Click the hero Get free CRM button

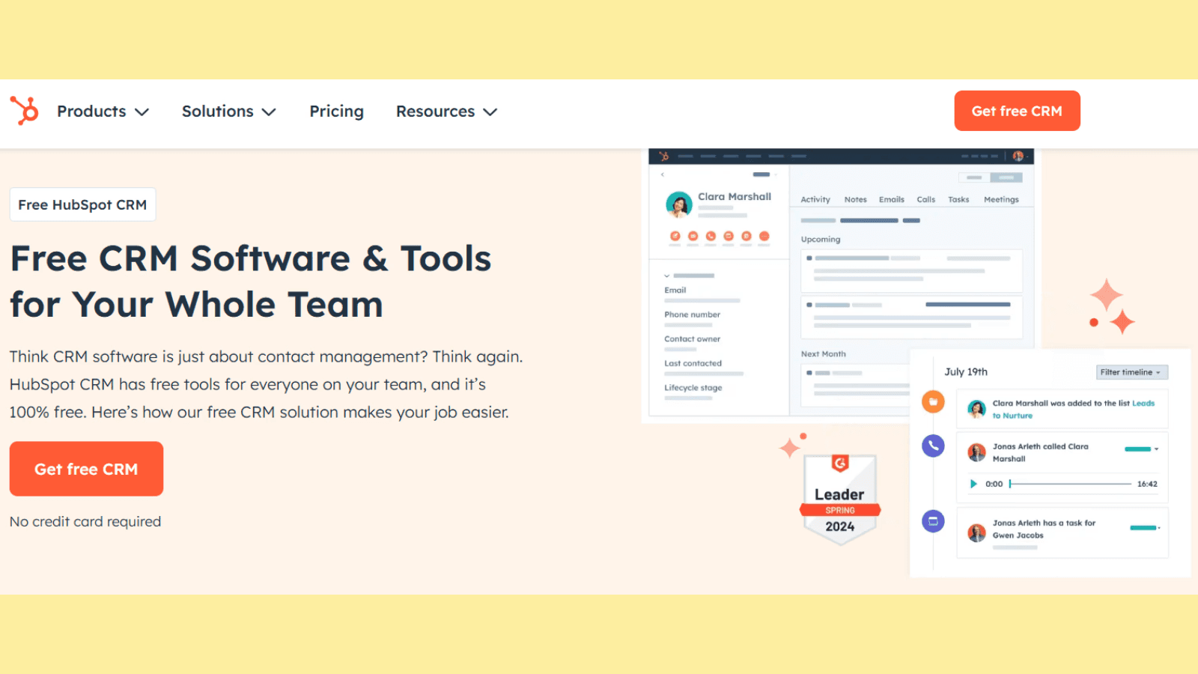(x=86, y=469)
